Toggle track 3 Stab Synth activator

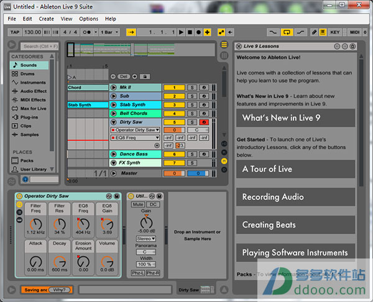pyautogui.click(x=174, y=105)
